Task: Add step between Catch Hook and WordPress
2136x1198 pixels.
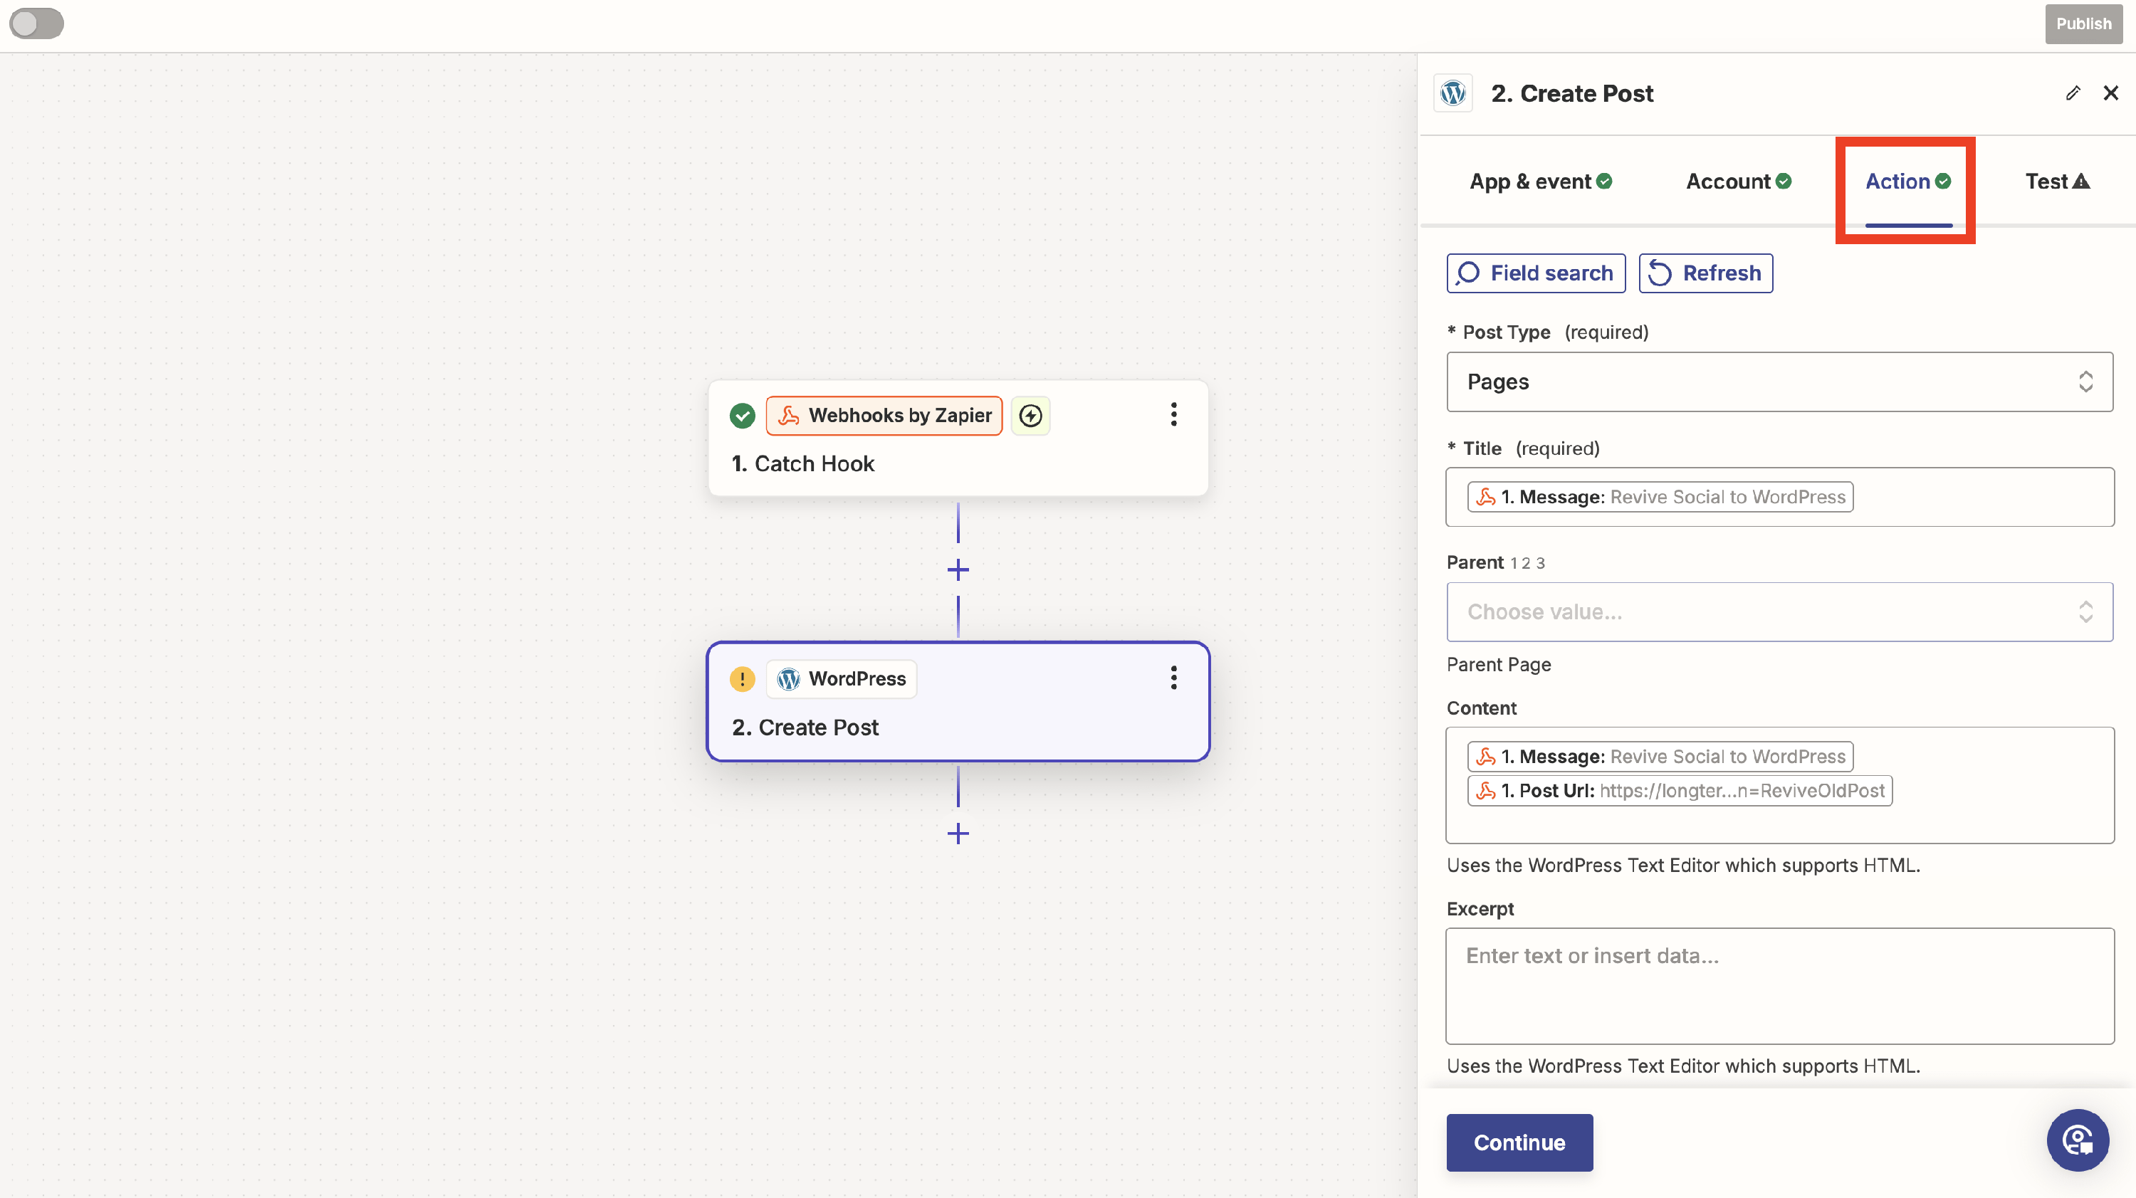Action: pyautogui.click(x=958, y=569)
